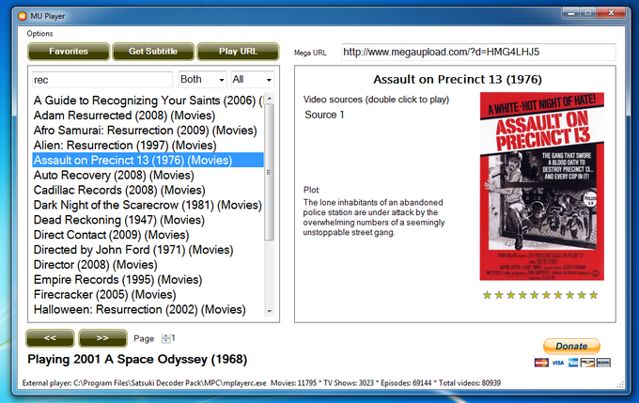Focus the Mega URL input field
639x403 pixels.
click(x=478, y=53)
